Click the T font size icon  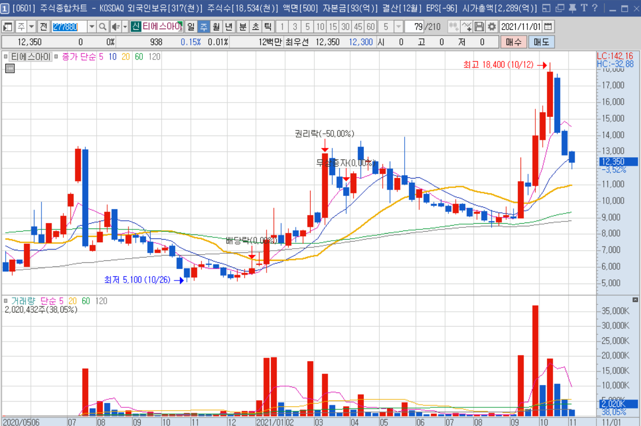(584, 8)
